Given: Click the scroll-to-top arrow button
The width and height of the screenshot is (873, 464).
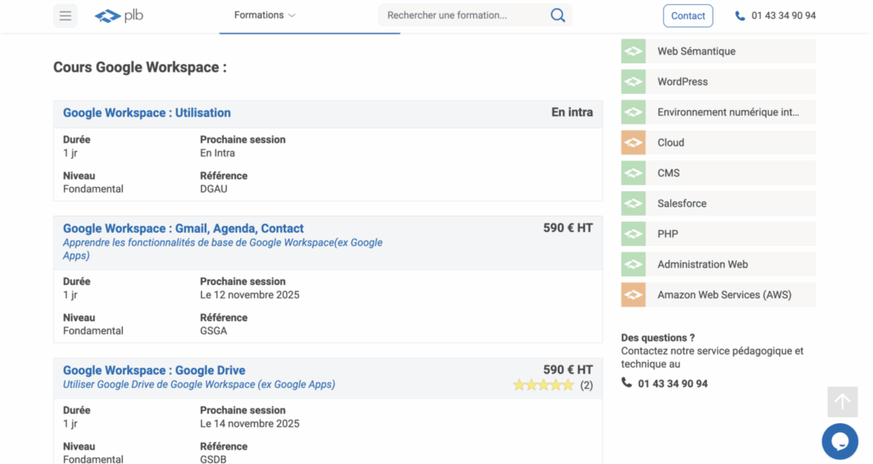Looking at the screenshot, I should 842,402.
